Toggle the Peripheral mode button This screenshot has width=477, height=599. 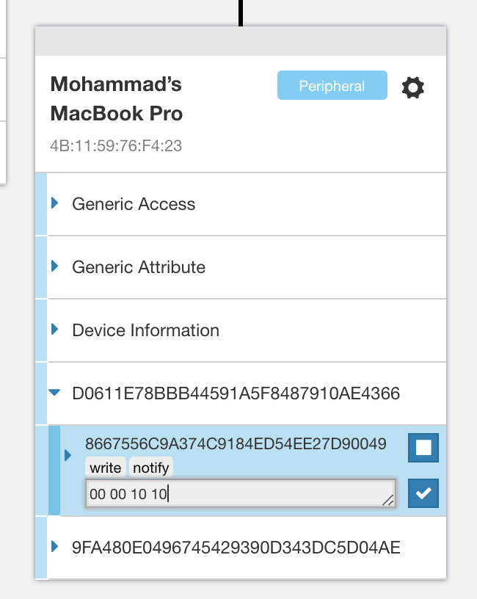pos(332,85)
